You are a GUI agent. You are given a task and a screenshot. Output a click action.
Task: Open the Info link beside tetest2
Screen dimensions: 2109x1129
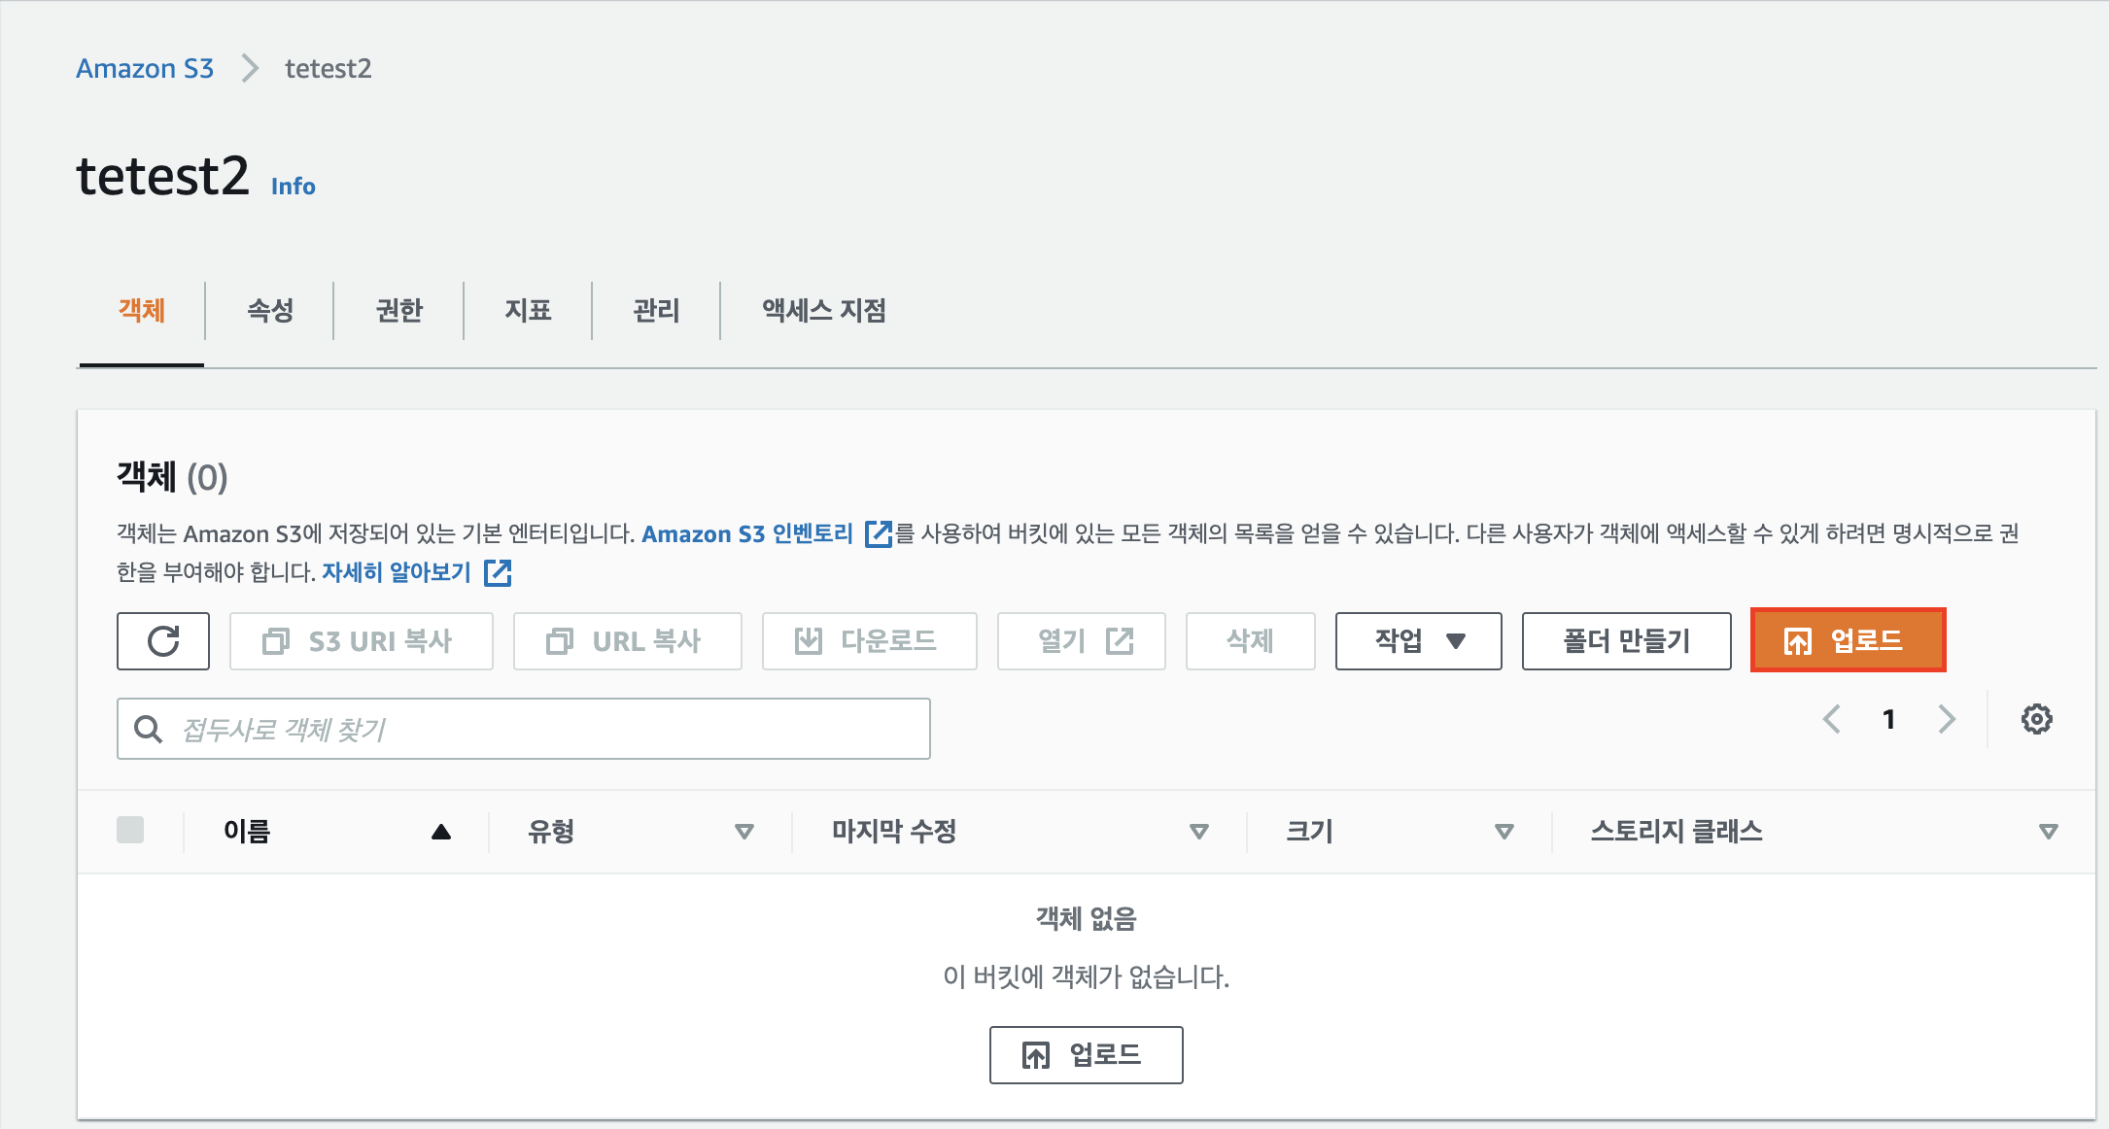[293, 187]
